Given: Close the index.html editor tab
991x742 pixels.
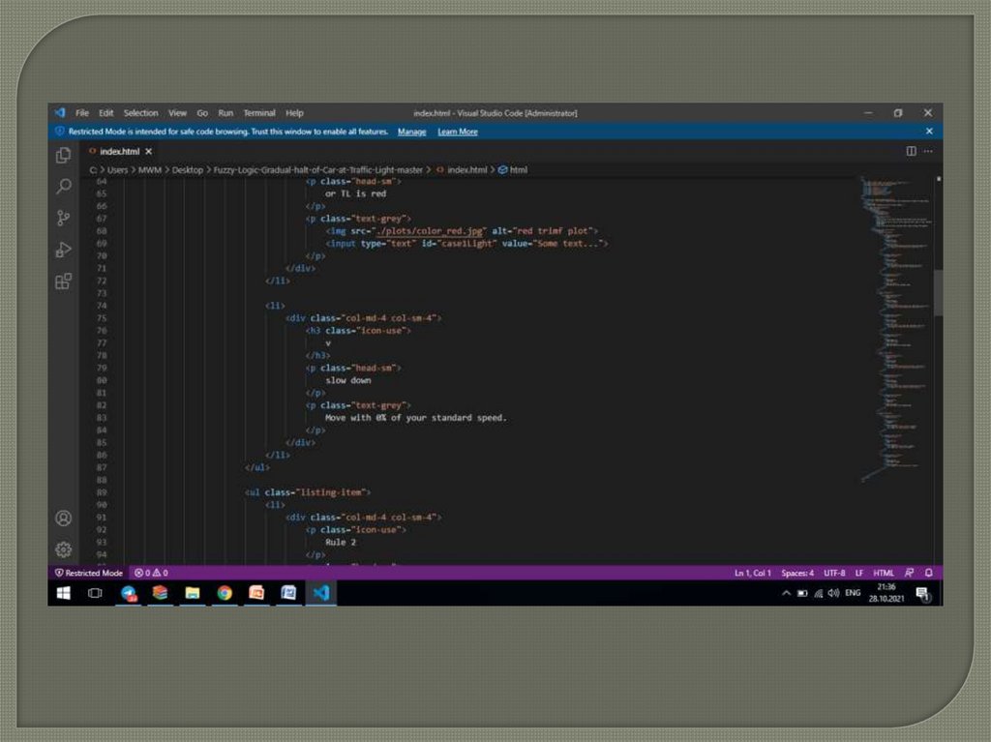Looking at the screenshot, I should tap(148, 152).
